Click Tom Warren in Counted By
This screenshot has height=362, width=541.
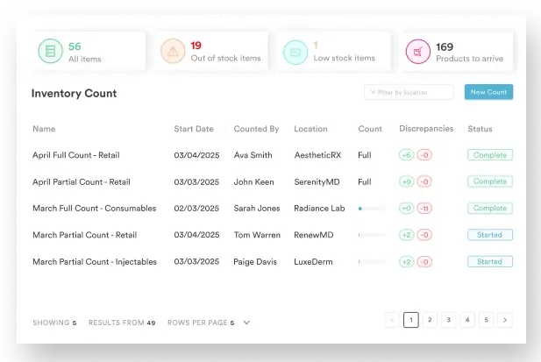(257, 235)
